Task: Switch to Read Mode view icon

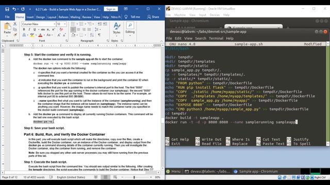Action: pos(96,177)
